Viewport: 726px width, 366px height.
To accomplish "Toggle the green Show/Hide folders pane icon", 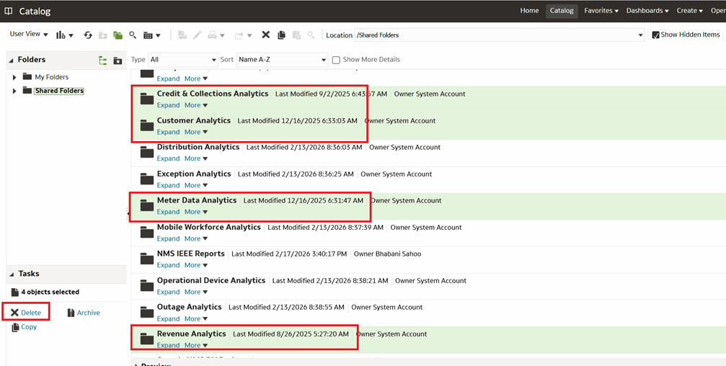I will point(118,35).
